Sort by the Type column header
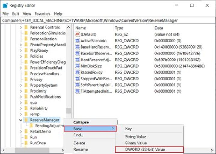216x154 pixels. (x=119, y=28)
